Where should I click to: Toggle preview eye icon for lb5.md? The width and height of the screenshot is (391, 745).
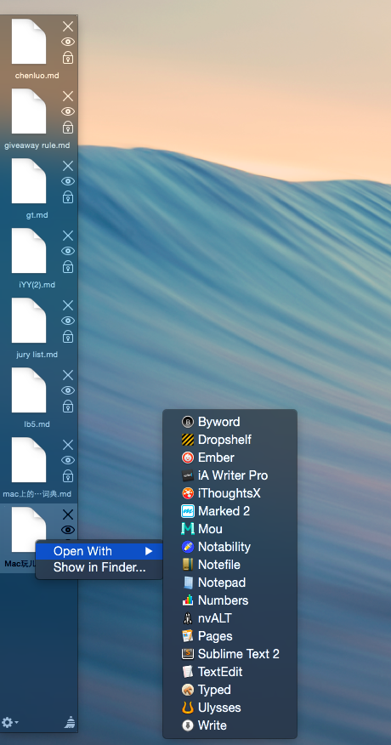click(x=68, y=390)
